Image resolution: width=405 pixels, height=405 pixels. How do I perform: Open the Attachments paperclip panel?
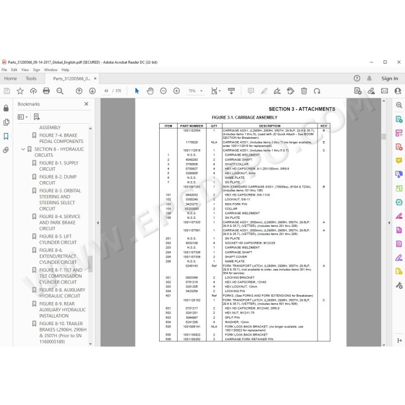pos(6,150)
